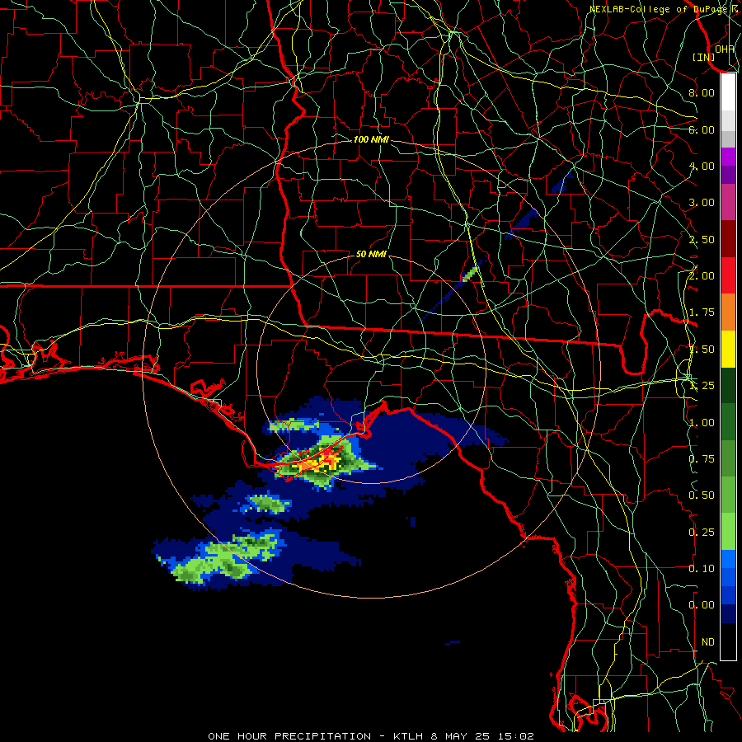This screenshot has height=742, width=742.
Task: Pick the yellow swatch near 1.50
Action: point(728,349)
